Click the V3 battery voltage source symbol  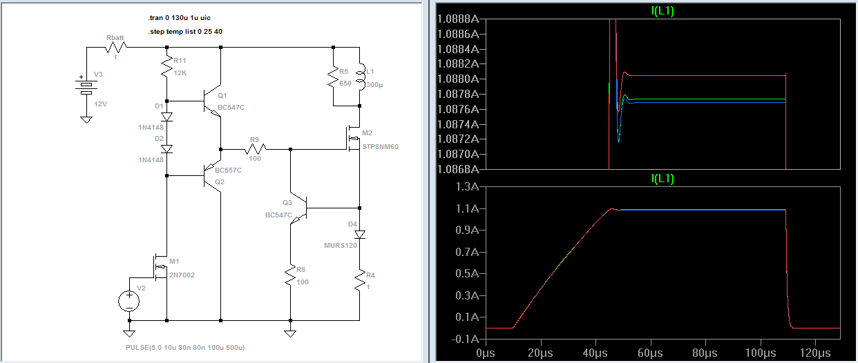[x=86, y=88]
